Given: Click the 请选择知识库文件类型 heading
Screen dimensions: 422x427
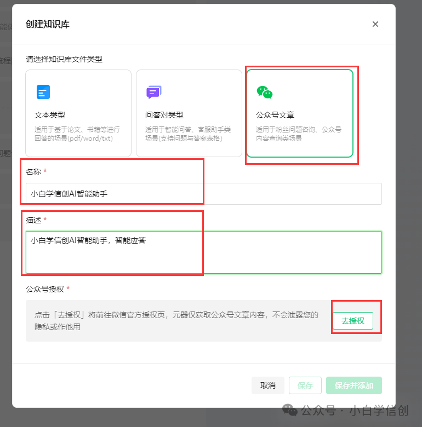Looking at the screenshot, I should click(64, 59).
